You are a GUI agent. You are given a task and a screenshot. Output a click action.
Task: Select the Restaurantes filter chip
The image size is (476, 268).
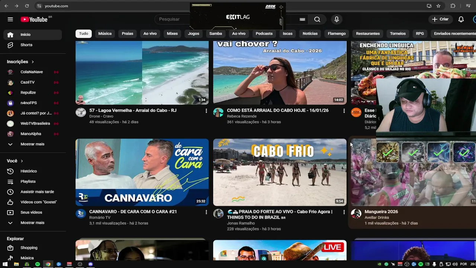coord(368,33)
